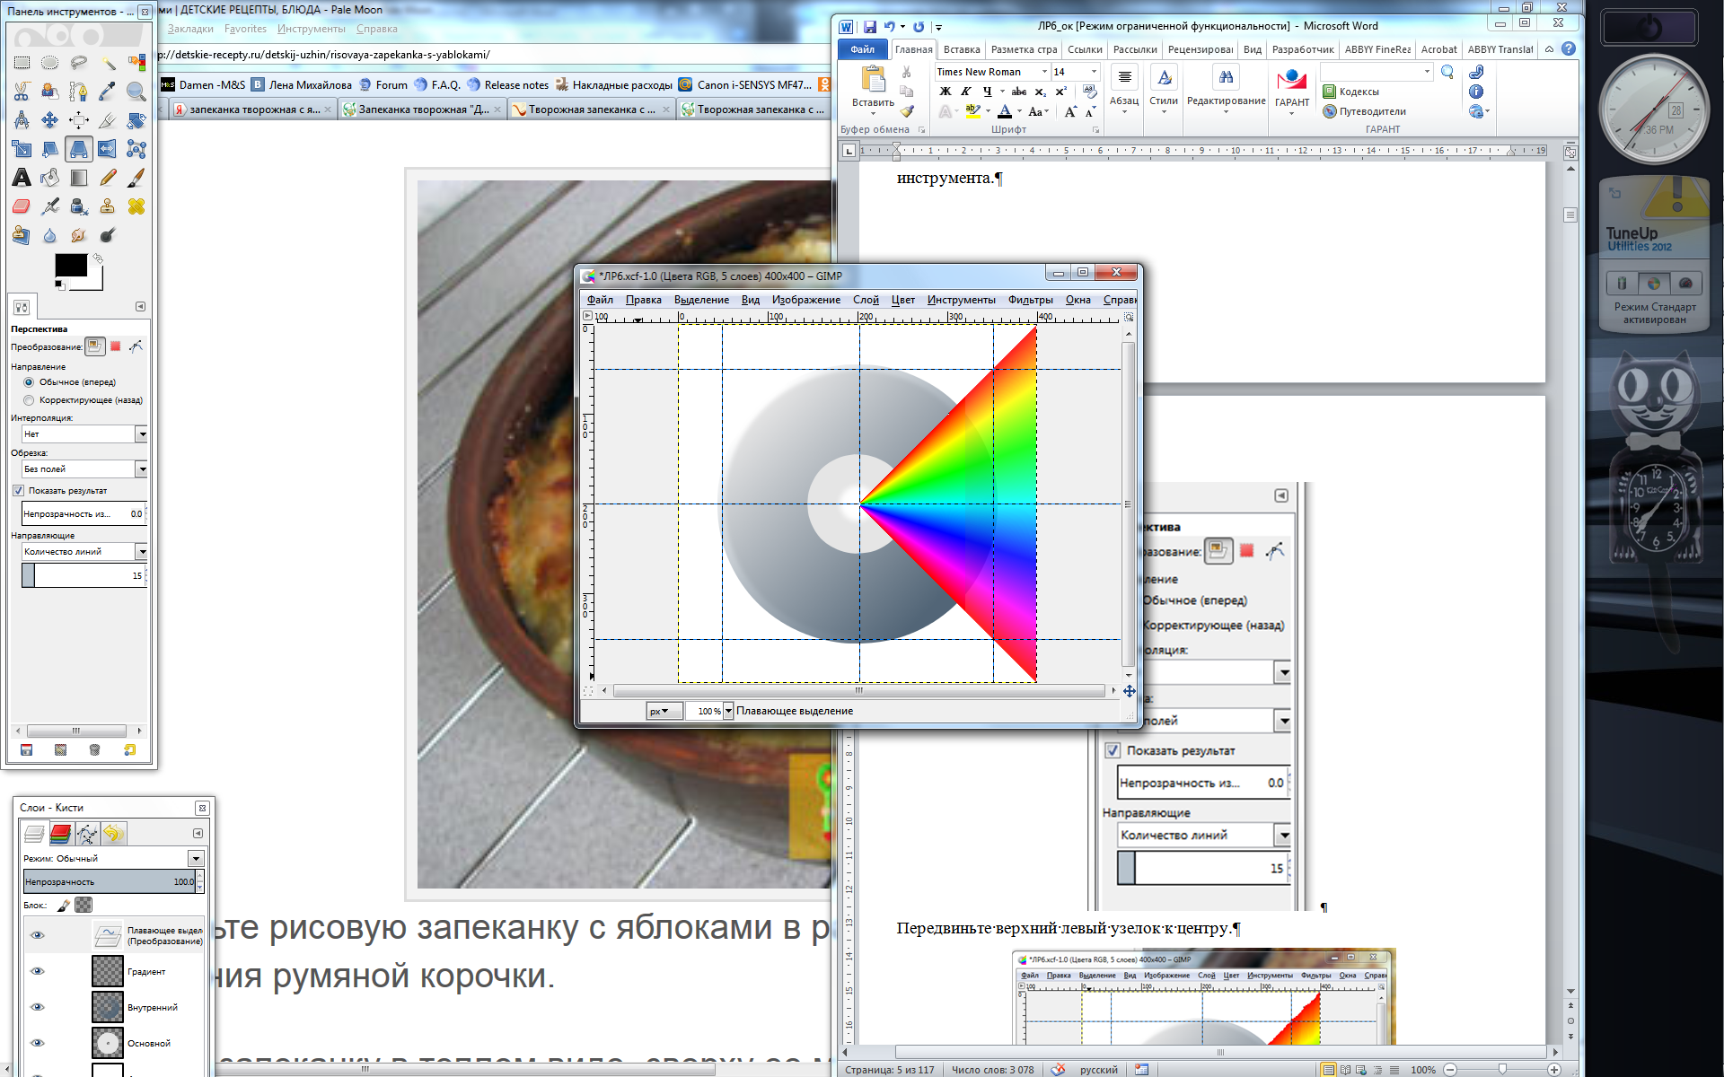This screenshot has height=1077, width=1724.
Task: Toggle Bold formatting in Word ribbon
Action: [945, 92]
